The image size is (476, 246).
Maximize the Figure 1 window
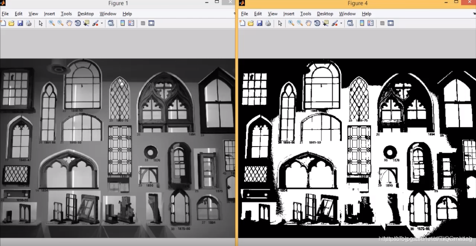[217, 2]
